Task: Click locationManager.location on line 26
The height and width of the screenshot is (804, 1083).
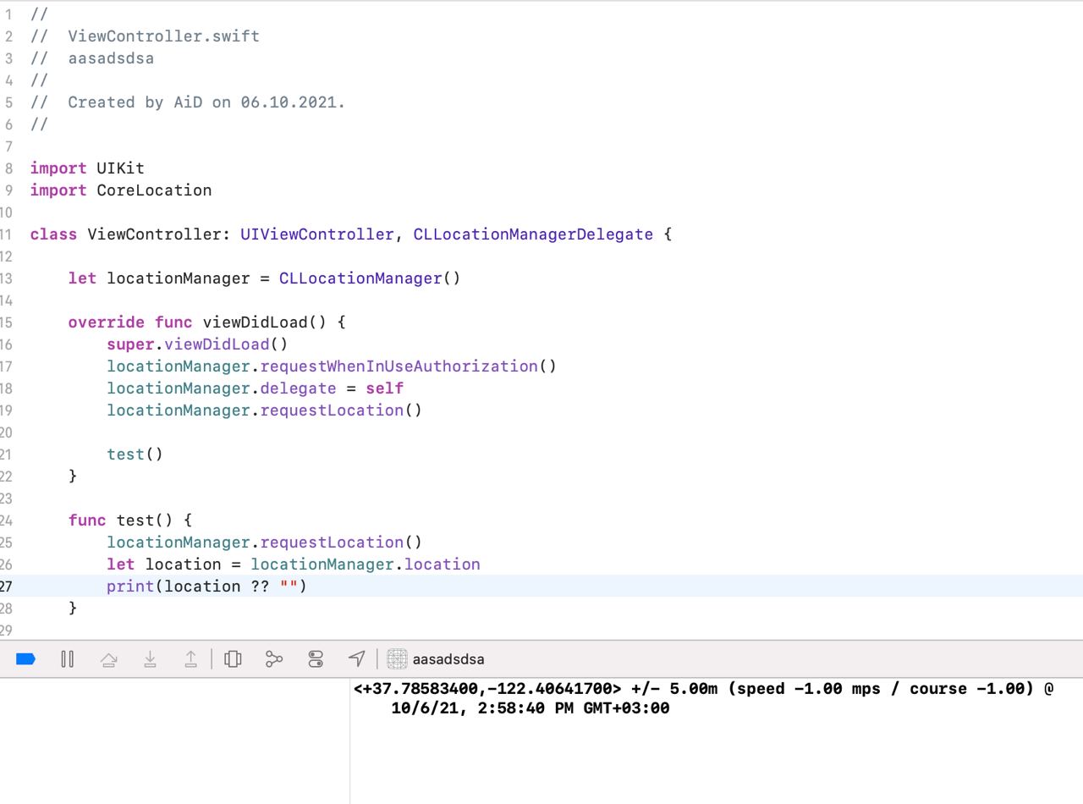Action: click(365, 564)
